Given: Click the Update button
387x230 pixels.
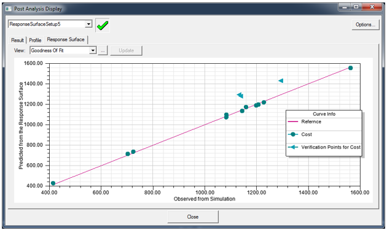Looking at the screenshot, I should pos(126,50).
